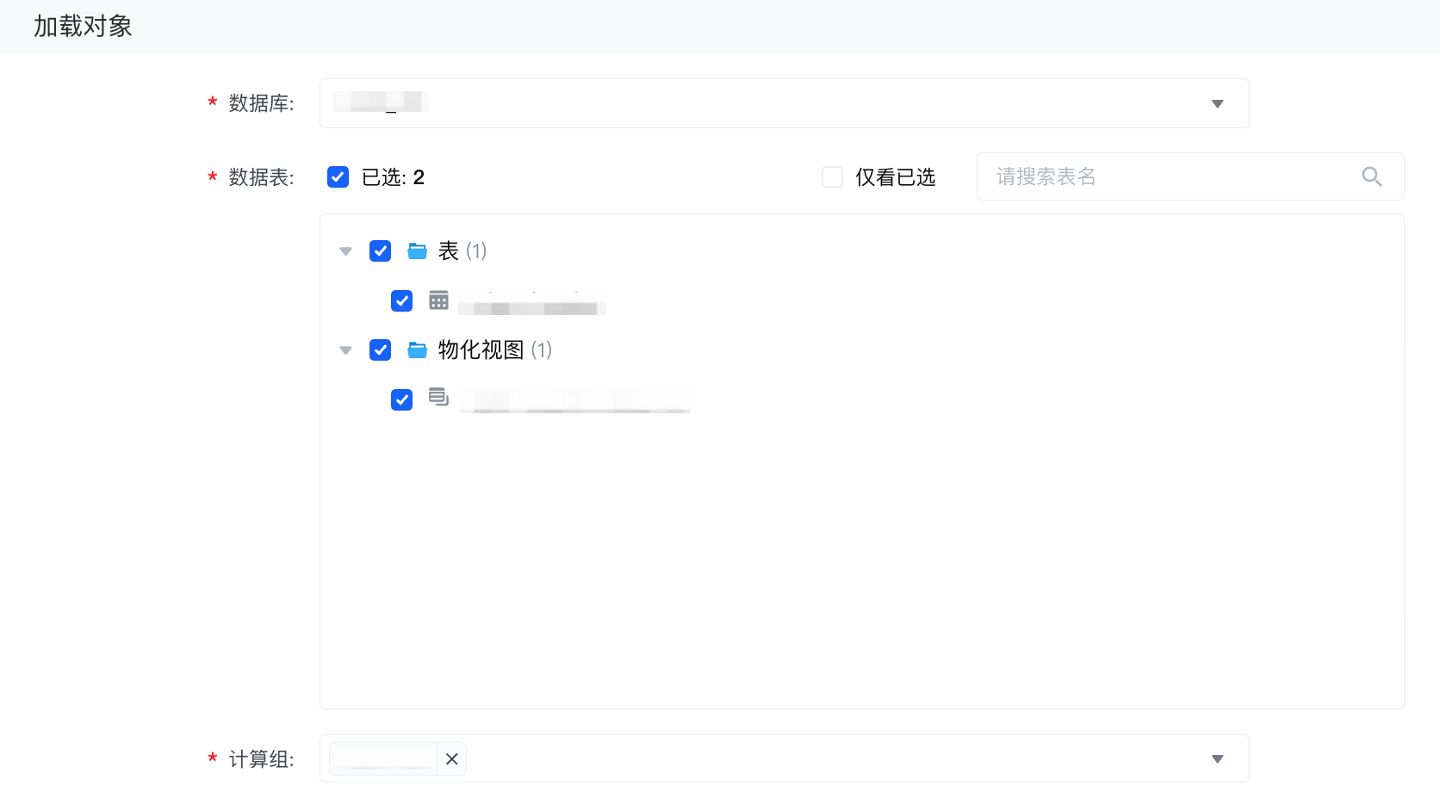Click the 物化视图 folder icon
This screenshot has width=1440, height=804.
(x=418, y=349)
